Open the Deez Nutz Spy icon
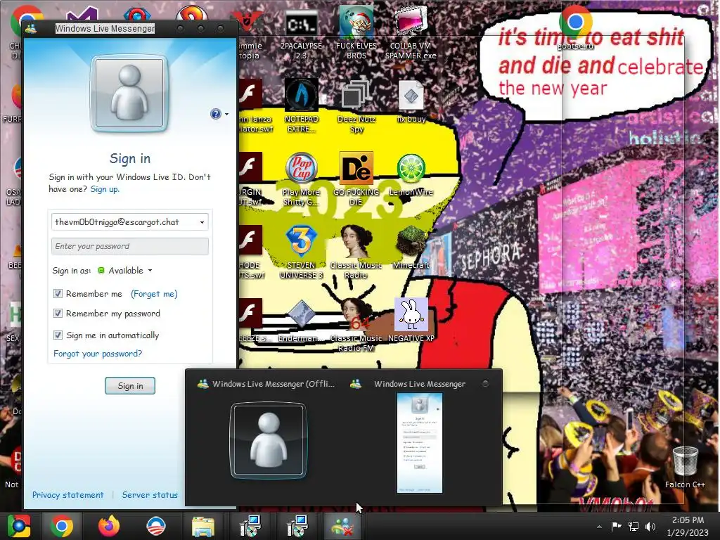The image size is (720, 540). point(356,105)
